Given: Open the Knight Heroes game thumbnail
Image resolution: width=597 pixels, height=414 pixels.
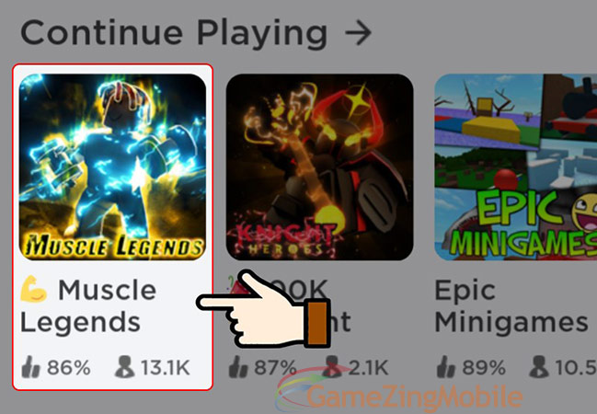Looking at the screenshot, I should pyautogui.click(x=320, y=167).
